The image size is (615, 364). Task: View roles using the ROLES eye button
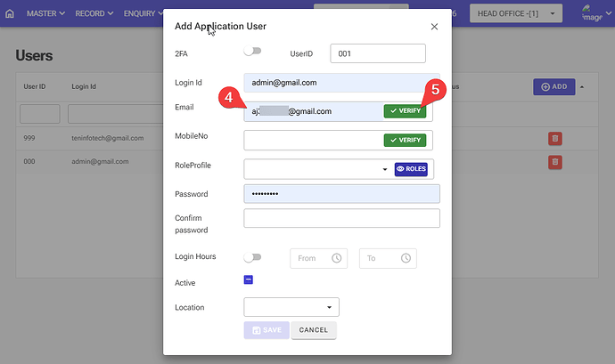413,168
